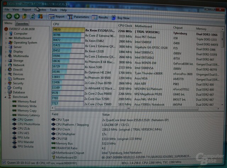Click the green Forward arrow
The image size is (227, 168).
17,16
